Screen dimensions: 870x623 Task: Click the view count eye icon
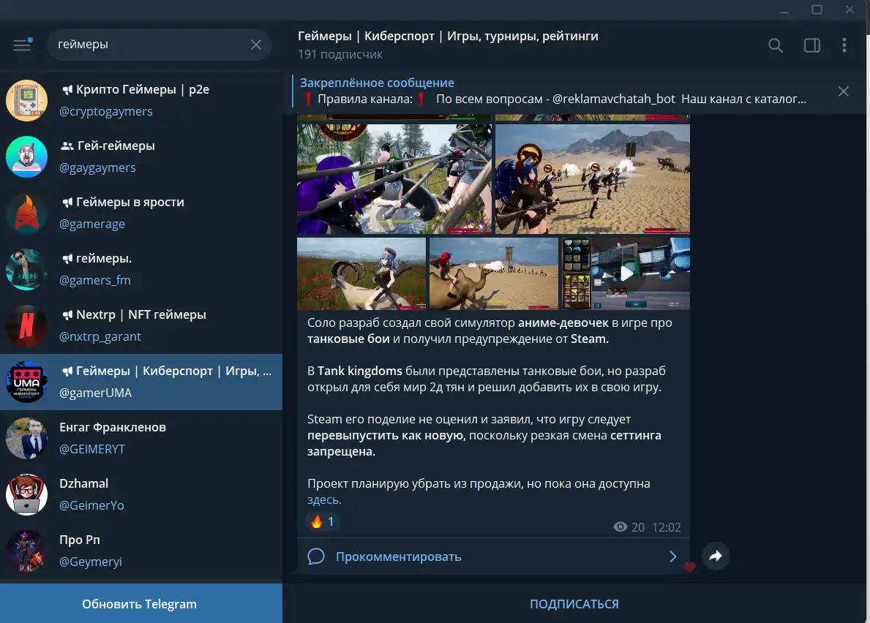[x=620, y=526]
